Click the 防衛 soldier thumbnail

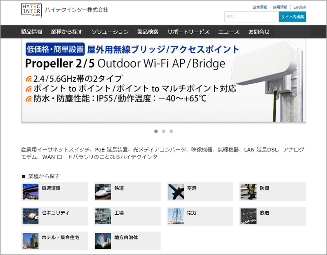(249, 192)
